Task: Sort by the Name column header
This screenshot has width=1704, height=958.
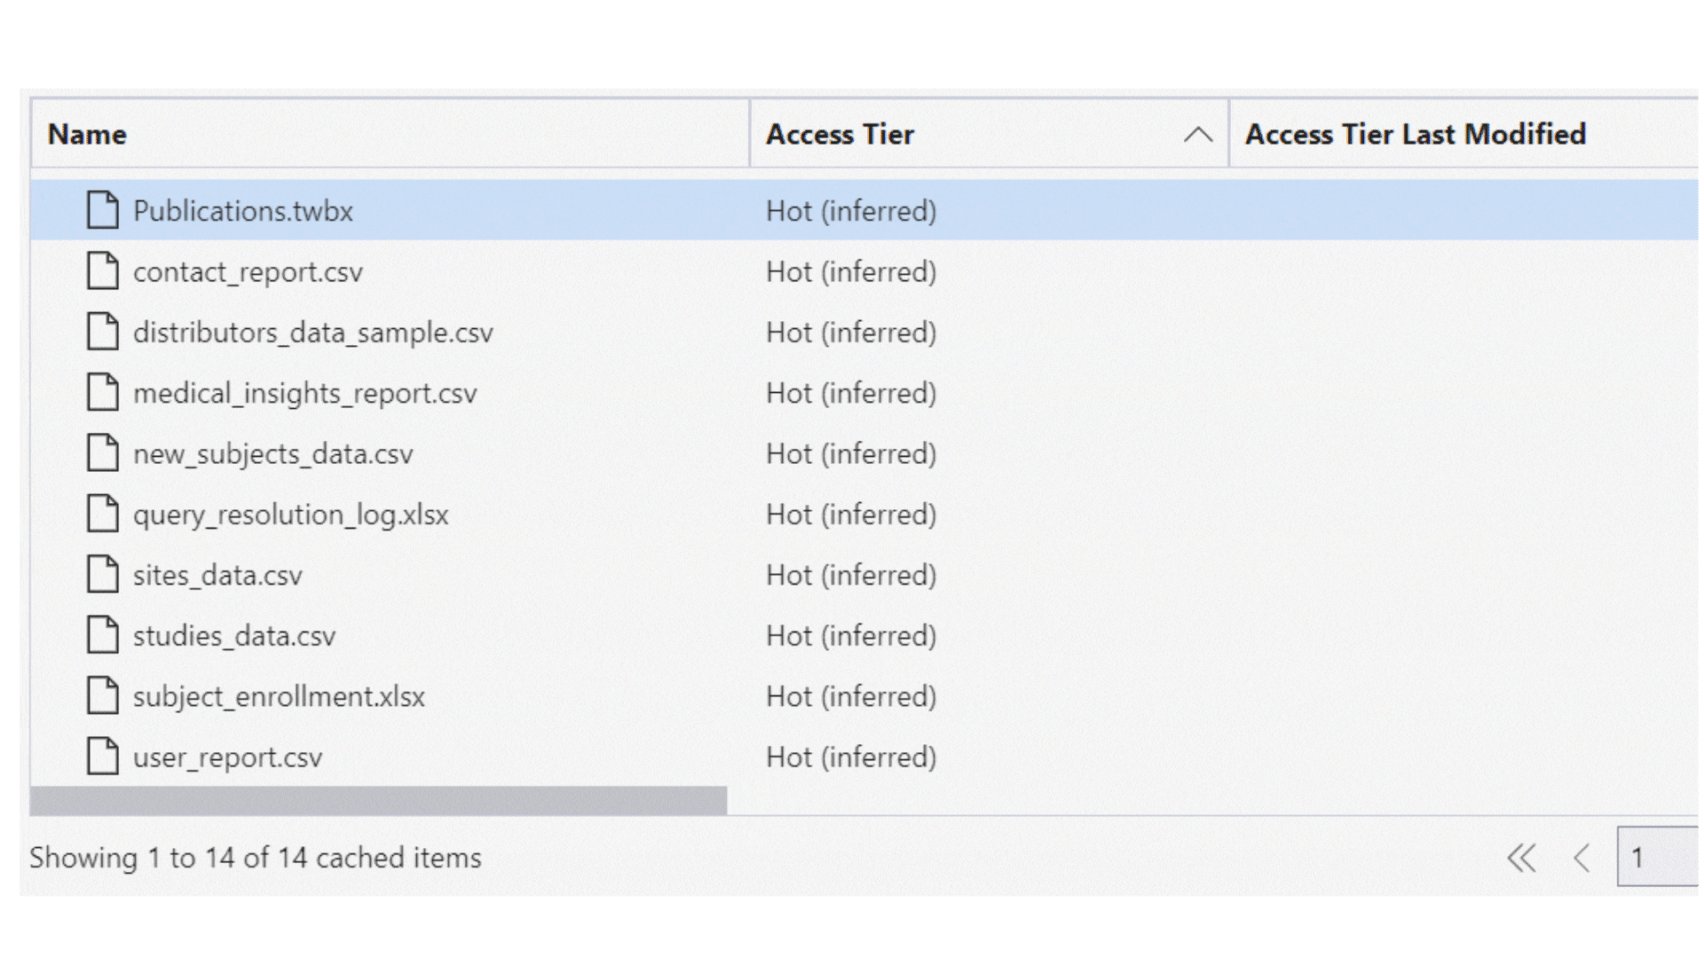Action: pyautogui.click(x=87, y=135)
